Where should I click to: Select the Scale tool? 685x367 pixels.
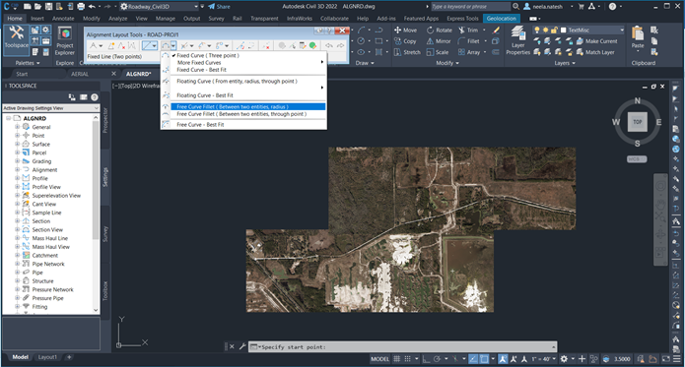click(x=438, y=52)
